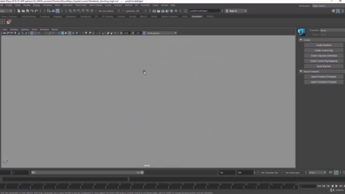Click the time range slider bar
This screenshot has height=194, width=345.
click(x=87, y=172)
